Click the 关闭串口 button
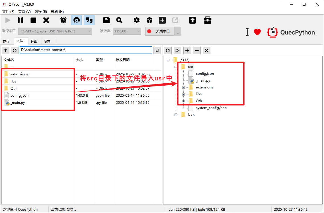Viewport: 324px width, 213px height. (x=159, y=31)
